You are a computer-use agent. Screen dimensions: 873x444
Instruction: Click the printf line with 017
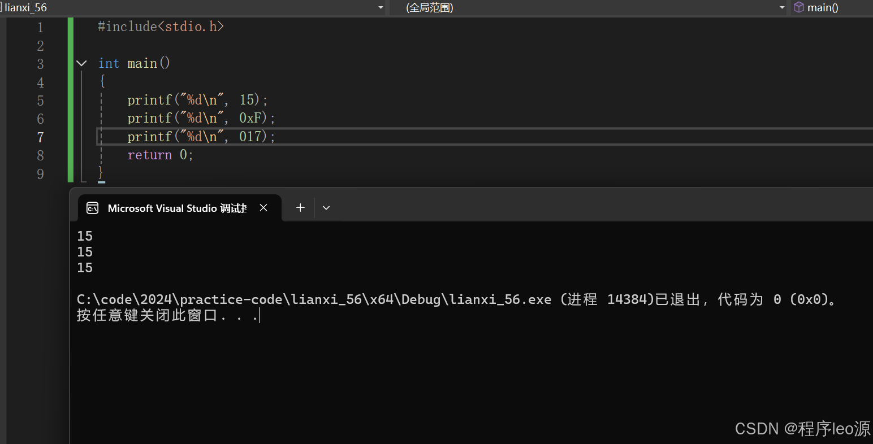point(201,137)
